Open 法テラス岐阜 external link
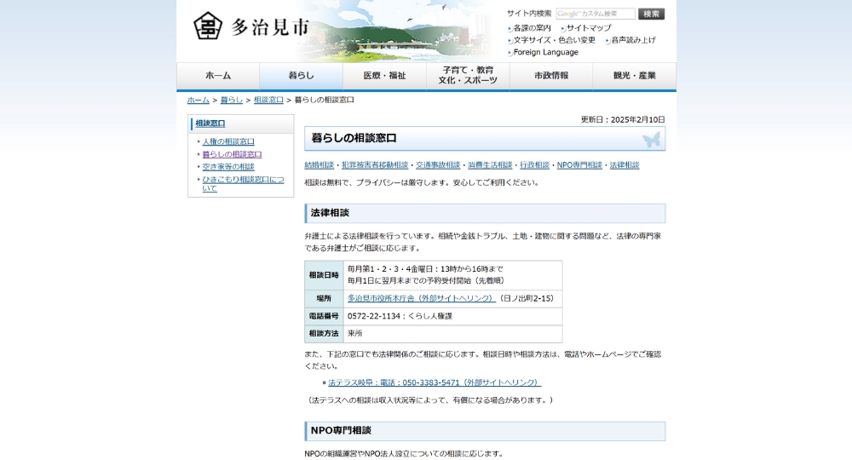 (x=435, y=382)
